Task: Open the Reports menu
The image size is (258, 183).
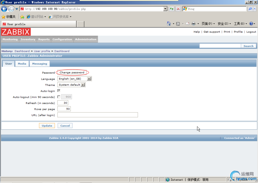Action: [44, 39]
